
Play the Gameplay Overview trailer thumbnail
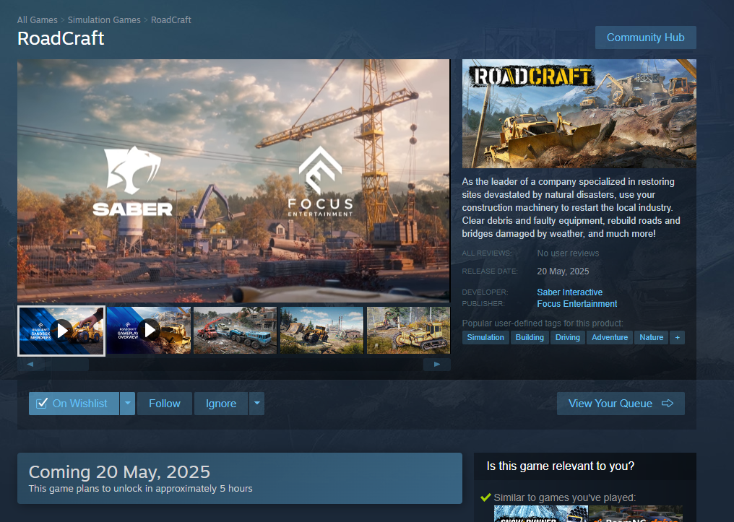coord(149,330)
